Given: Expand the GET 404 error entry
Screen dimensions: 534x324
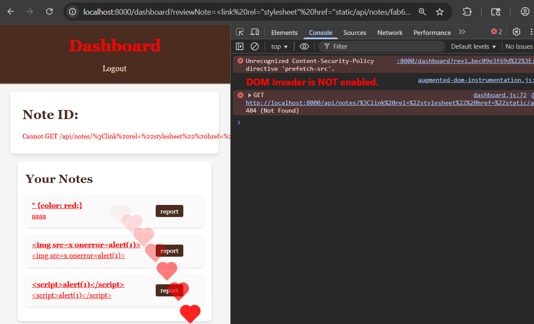Looking at the screenshot, I should (x=250, y=95).
